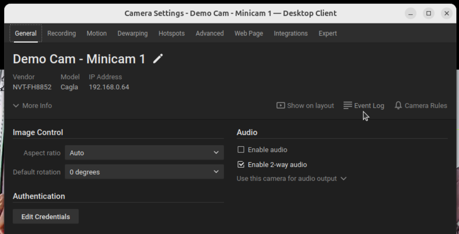This screenshot has width=459, height=234.
Task: Open the Aspect ratio dropdown
Action: [x=144, y=153]
